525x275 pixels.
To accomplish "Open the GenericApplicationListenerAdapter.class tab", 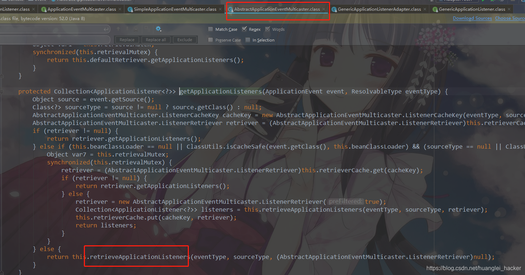I will [x=380, y=9].
